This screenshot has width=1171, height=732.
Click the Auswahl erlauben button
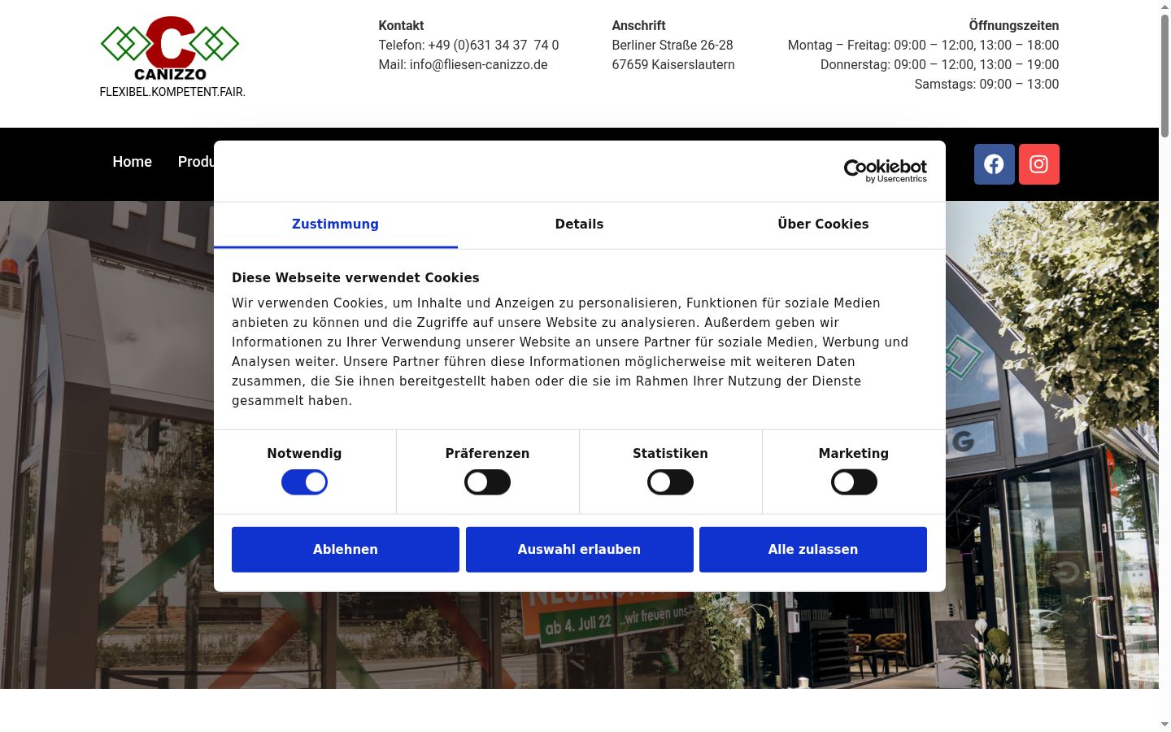(579, 550)
